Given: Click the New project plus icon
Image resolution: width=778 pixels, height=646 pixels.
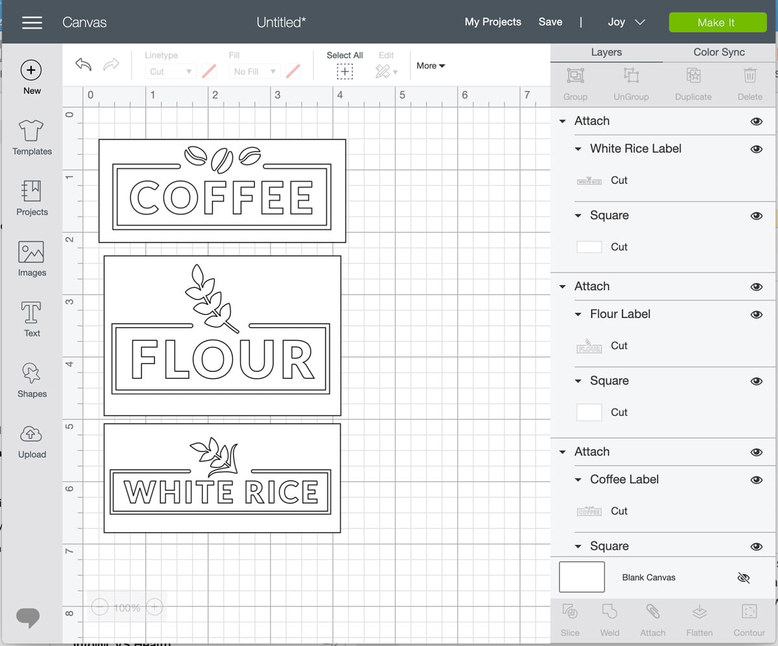Looking at the screenshot, I should pyautogui.click(x=31, y=70).
